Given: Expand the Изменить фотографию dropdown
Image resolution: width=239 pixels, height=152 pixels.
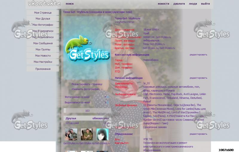Looking at the screenshot, I should point(87,89).
